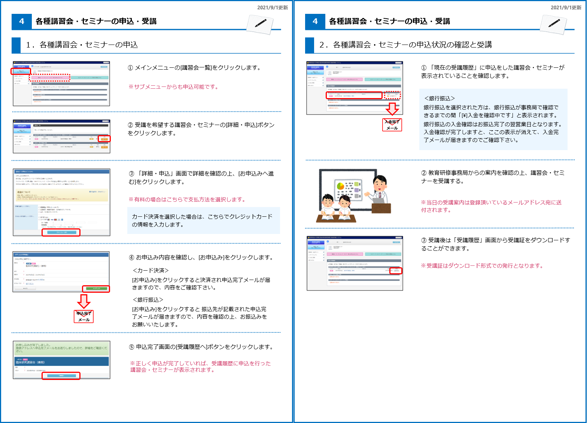Click the 受講履歴へ button in step ⑤ screenshot
Viewport: 587px width, 423px height.
tap(61, 375)
